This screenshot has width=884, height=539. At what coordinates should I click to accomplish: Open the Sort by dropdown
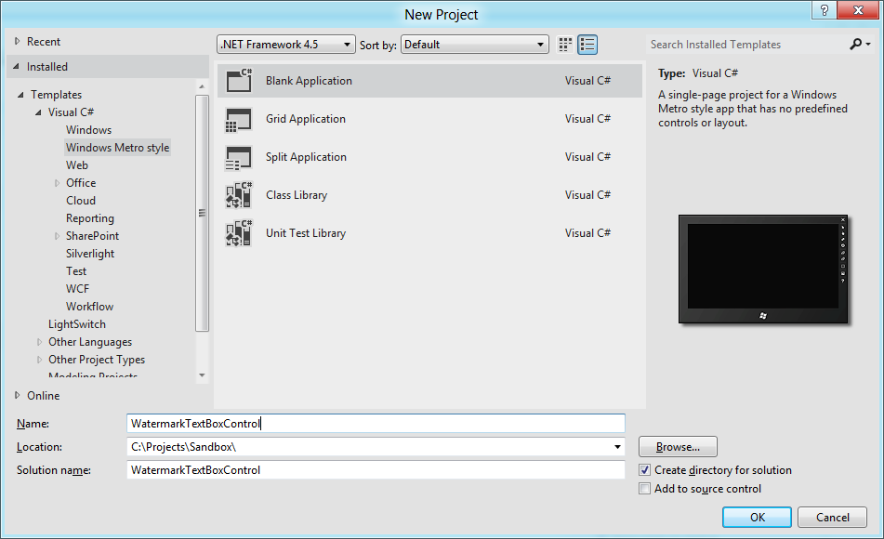pos(475,45)
